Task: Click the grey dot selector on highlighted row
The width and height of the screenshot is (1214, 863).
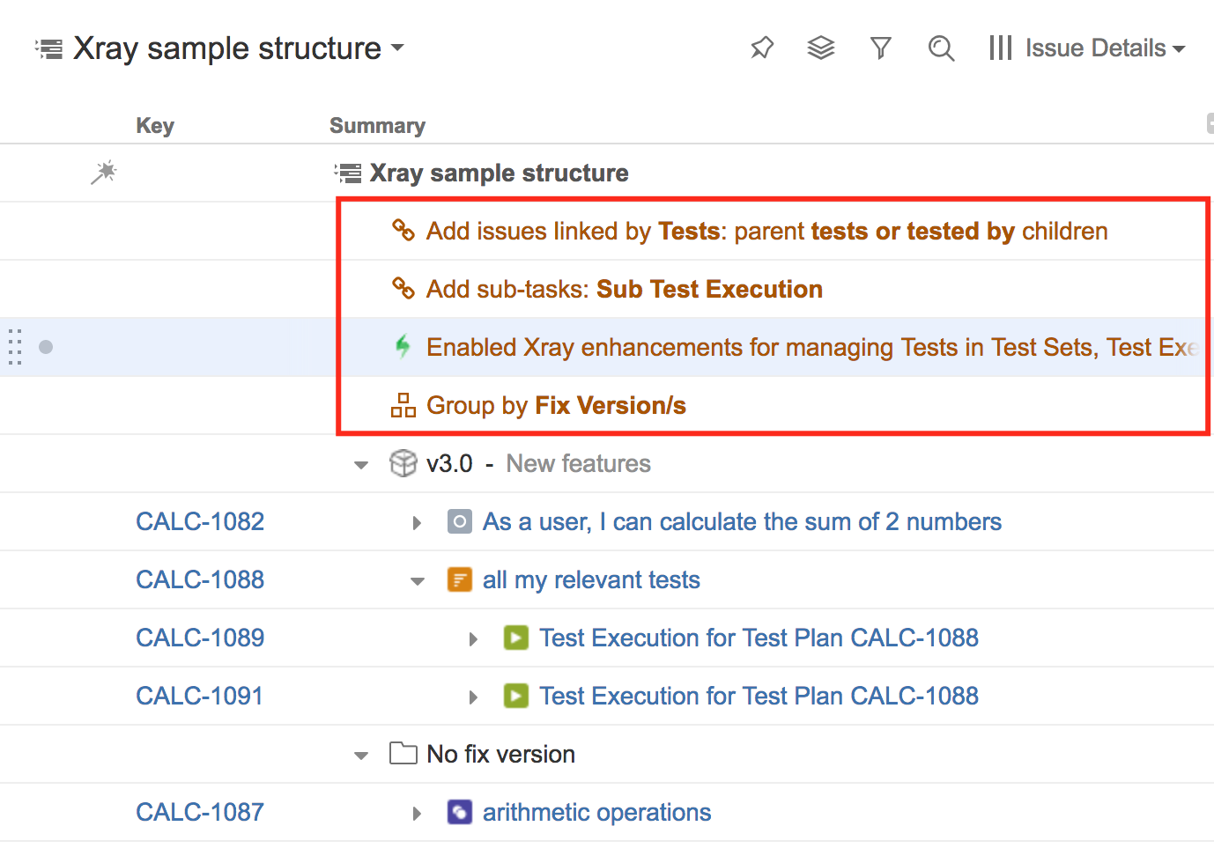Action: [x=46, y=347]
